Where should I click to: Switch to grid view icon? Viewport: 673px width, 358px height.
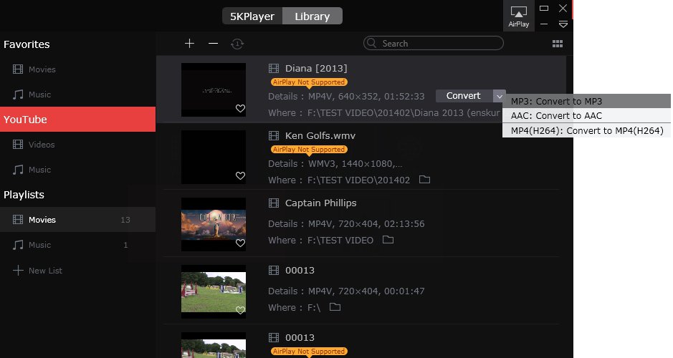(557, 44)
